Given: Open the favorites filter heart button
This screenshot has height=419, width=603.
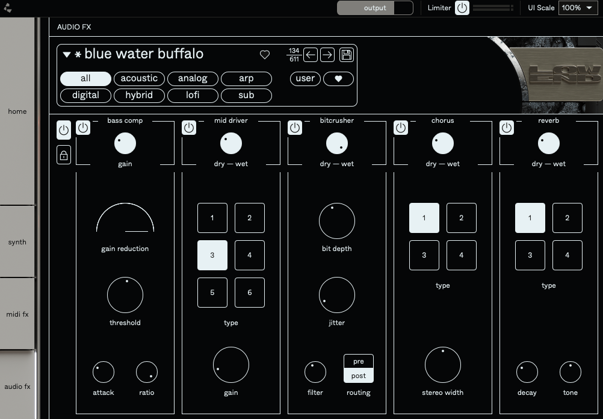Looking at the screenshot, I should click(338, 78).
